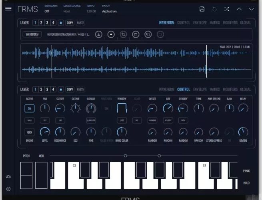This screenshot has width=262, height=200.
Task: Click the button under the Start knob
Action: coord(137,120)
